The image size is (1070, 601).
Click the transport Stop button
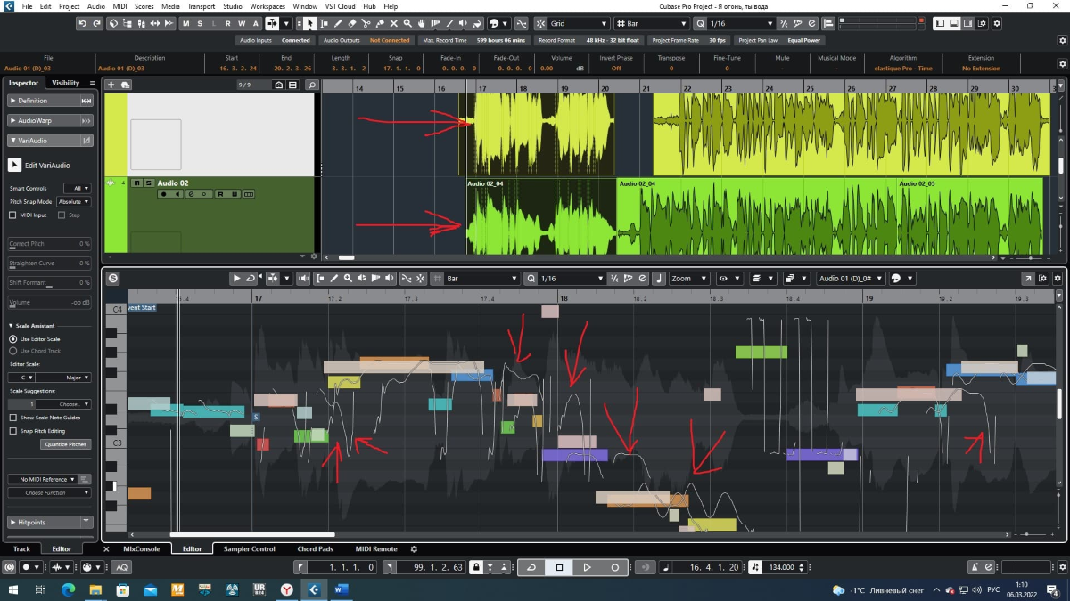[x=559, y=567]
